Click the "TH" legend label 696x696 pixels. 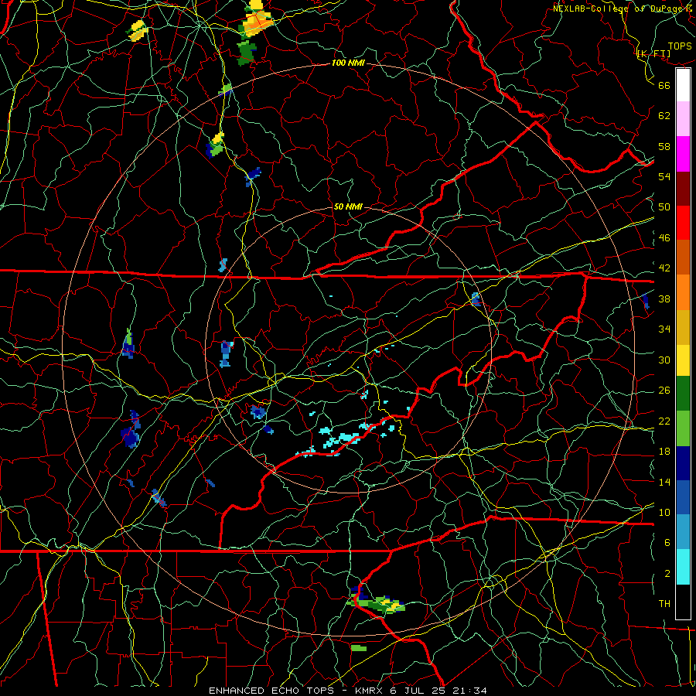(664, 603)
